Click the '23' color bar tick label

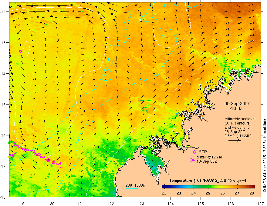(x=179, y=193)
